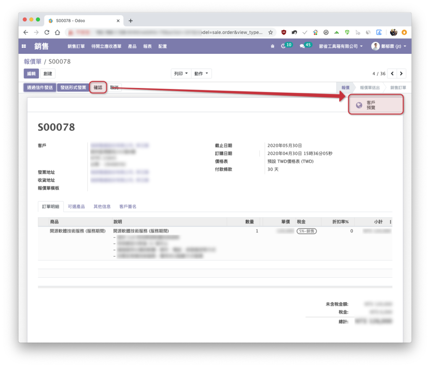This screenshot has height=367, width=430.
Task: Open the 配置 menu
Action: 163,46
